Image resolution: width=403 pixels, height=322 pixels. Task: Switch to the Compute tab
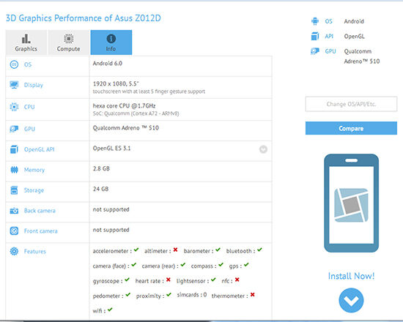(x=69, y=42)
